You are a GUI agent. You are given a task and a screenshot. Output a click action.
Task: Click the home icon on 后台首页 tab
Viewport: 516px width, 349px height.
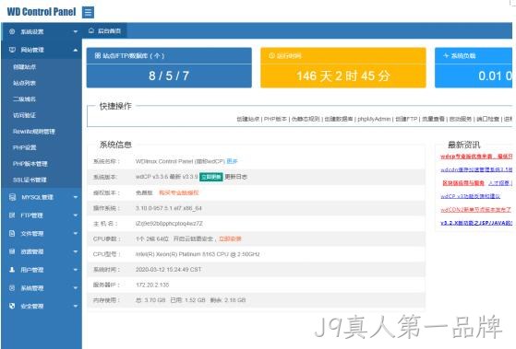pyautogui.click(x=91, y=31)
